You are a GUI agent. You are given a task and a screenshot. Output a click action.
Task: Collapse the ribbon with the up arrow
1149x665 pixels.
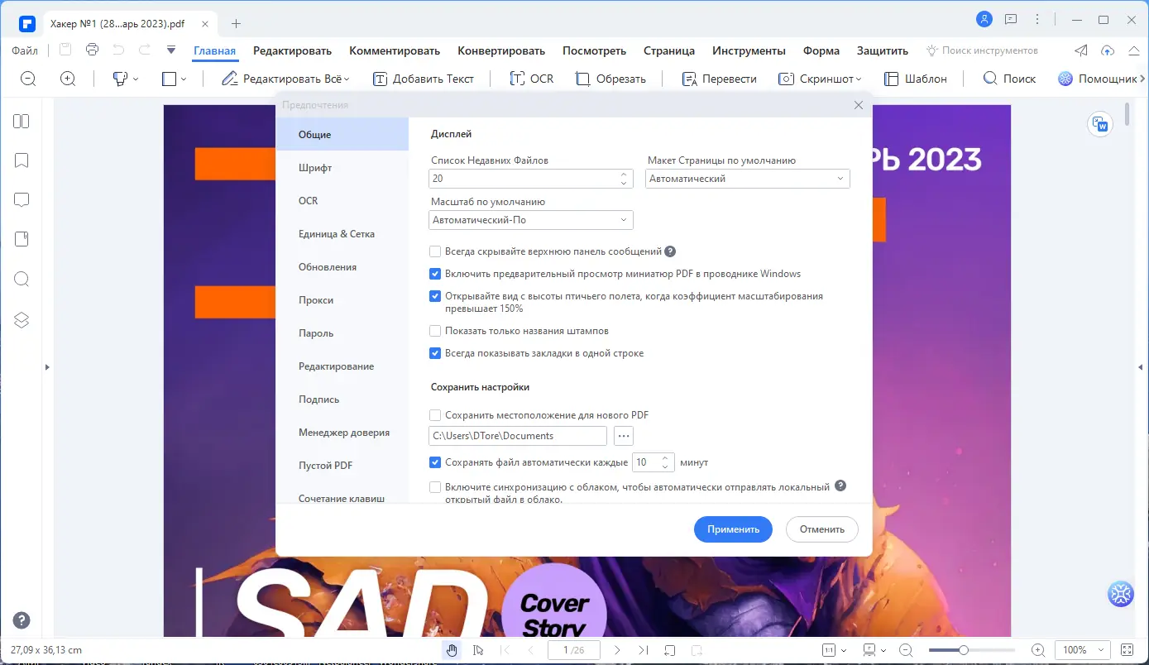[1133, 50]
